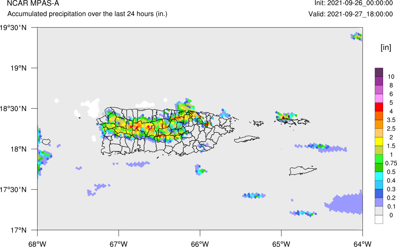Select the legend value label "0.1"
The width and height of the screenshot is (397, 247).
point(391,206)
